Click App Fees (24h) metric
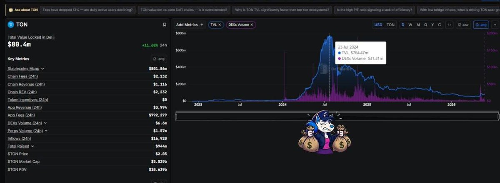The height and width of the screenshot is (183, 500). click(21, 115)
